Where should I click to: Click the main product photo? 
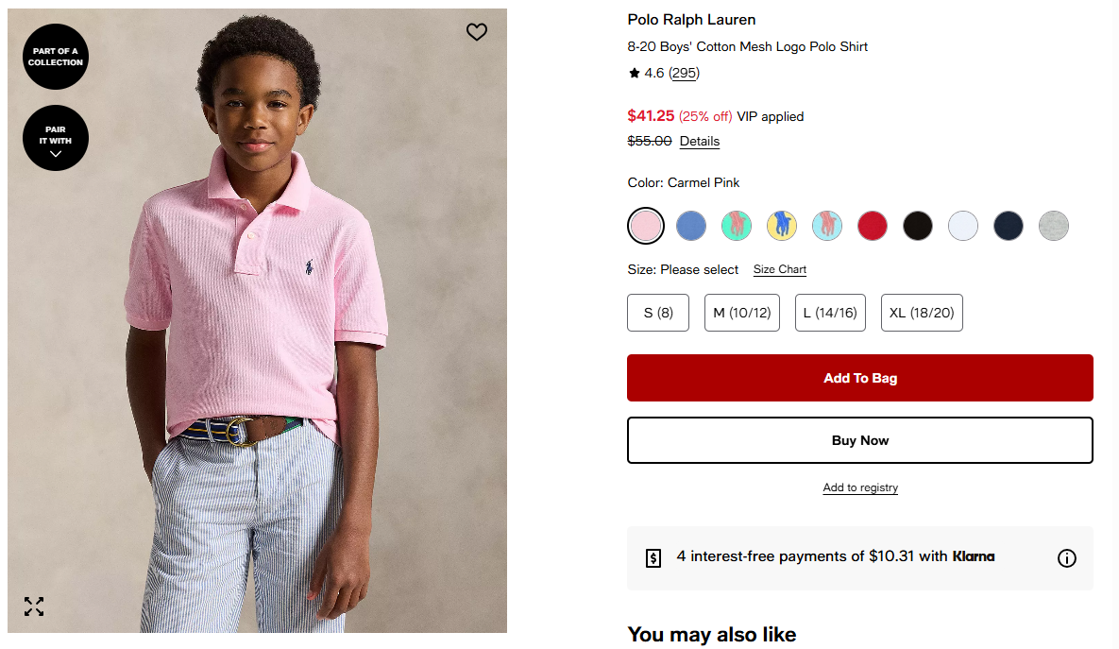257,321
